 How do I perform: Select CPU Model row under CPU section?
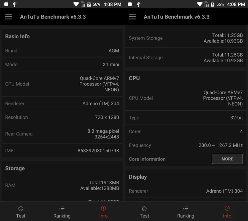[186, 98]
